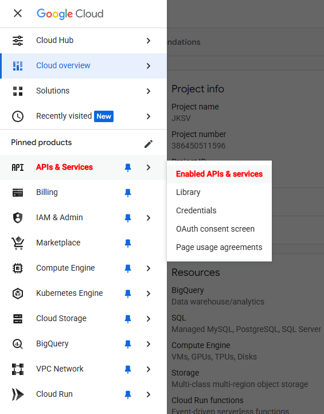Toggle the pin on Cloud Storage
The height and width of the screenshot is (414, 324).
click(128, 319)
